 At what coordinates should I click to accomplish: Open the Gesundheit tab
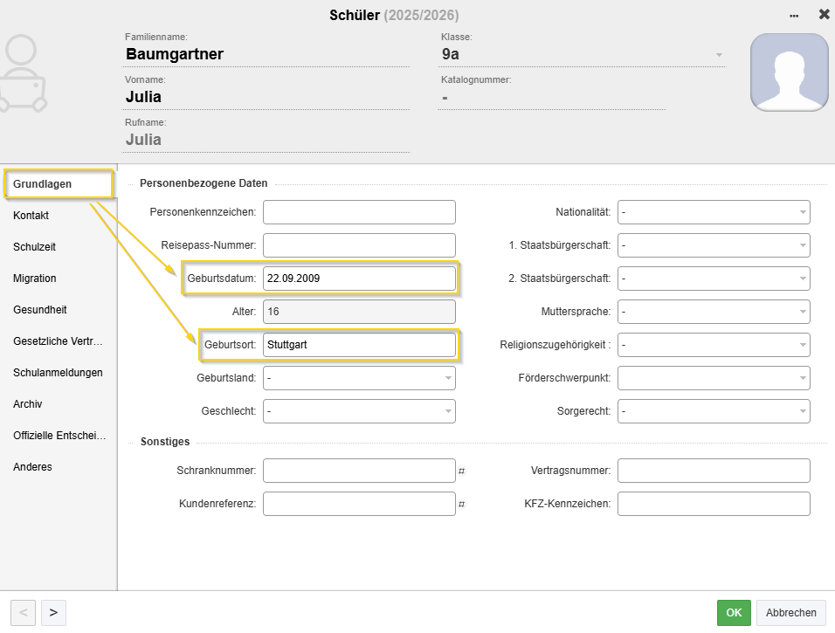tap(40, 310)
